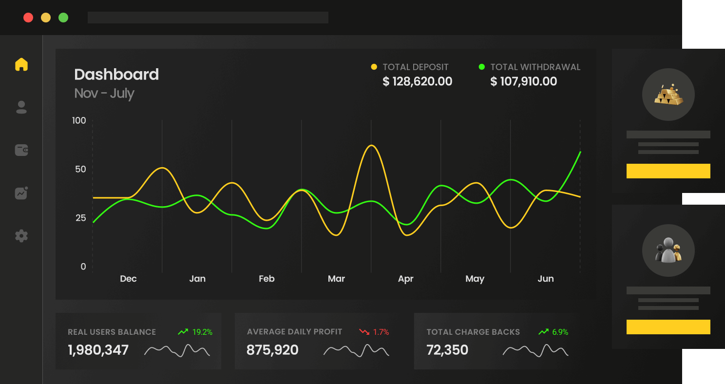Open the wallet sidebar icon

[21, 150]
